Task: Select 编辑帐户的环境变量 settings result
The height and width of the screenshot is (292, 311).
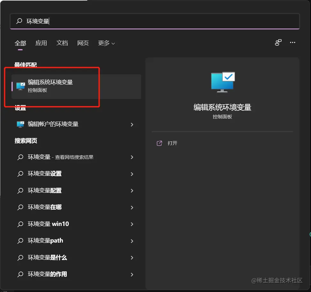Action: coord(76,124)
